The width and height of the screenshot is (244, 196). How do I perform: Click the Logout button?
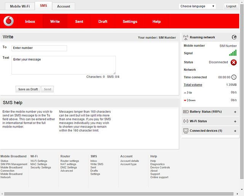231,6
